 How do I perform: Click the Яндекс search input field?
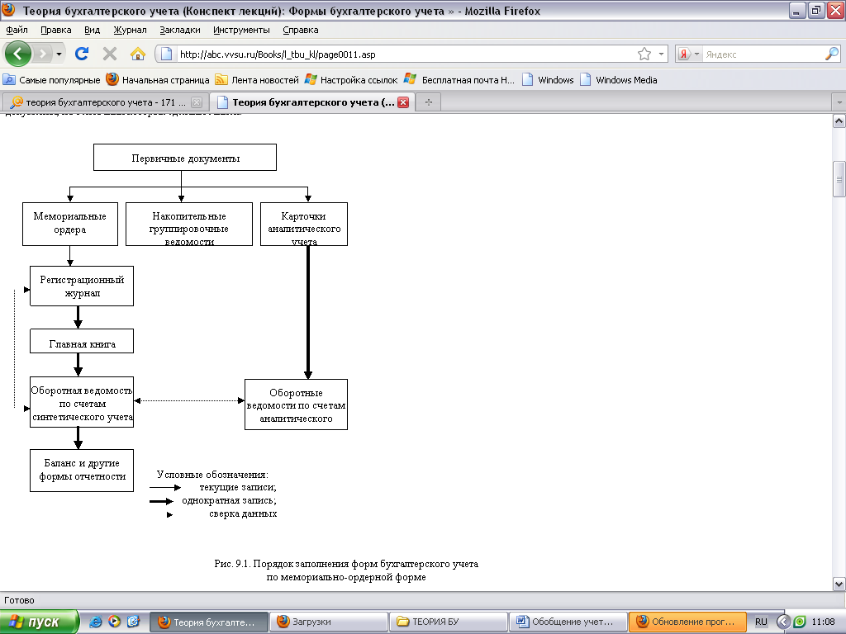point(762,54)
